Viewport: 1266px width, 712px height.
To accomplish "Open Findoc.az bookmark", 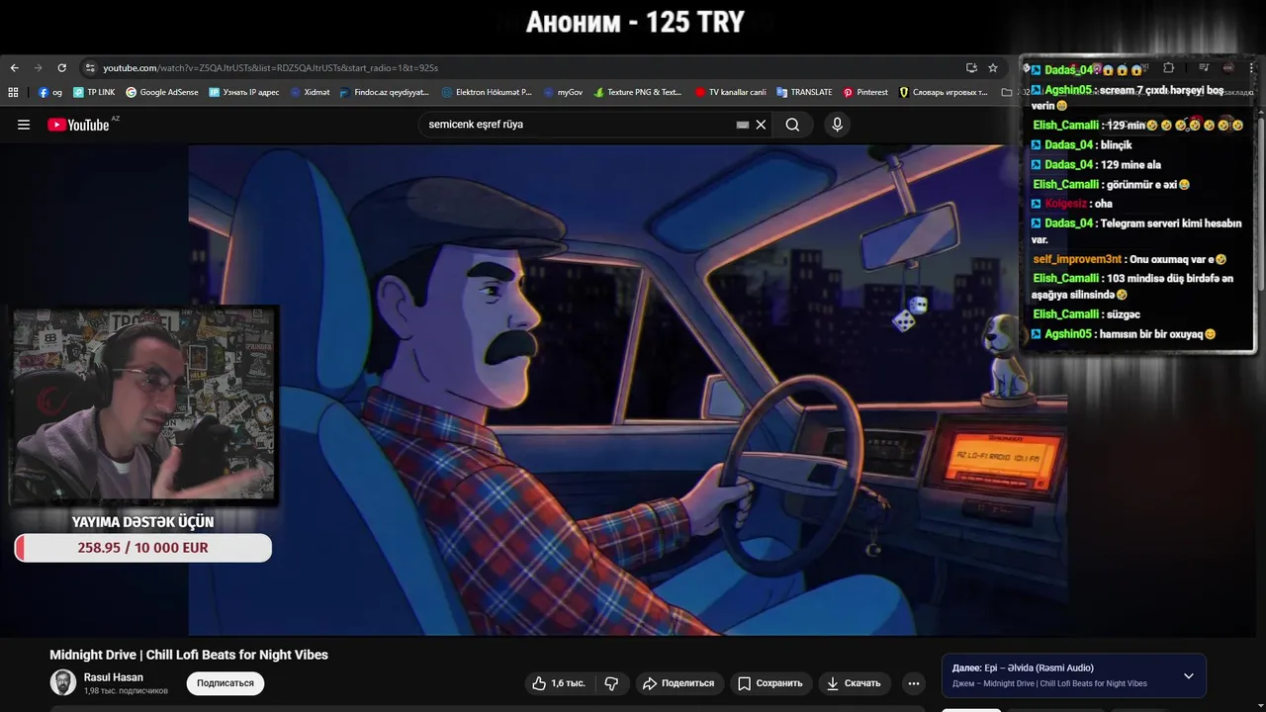I will (384, 92).
